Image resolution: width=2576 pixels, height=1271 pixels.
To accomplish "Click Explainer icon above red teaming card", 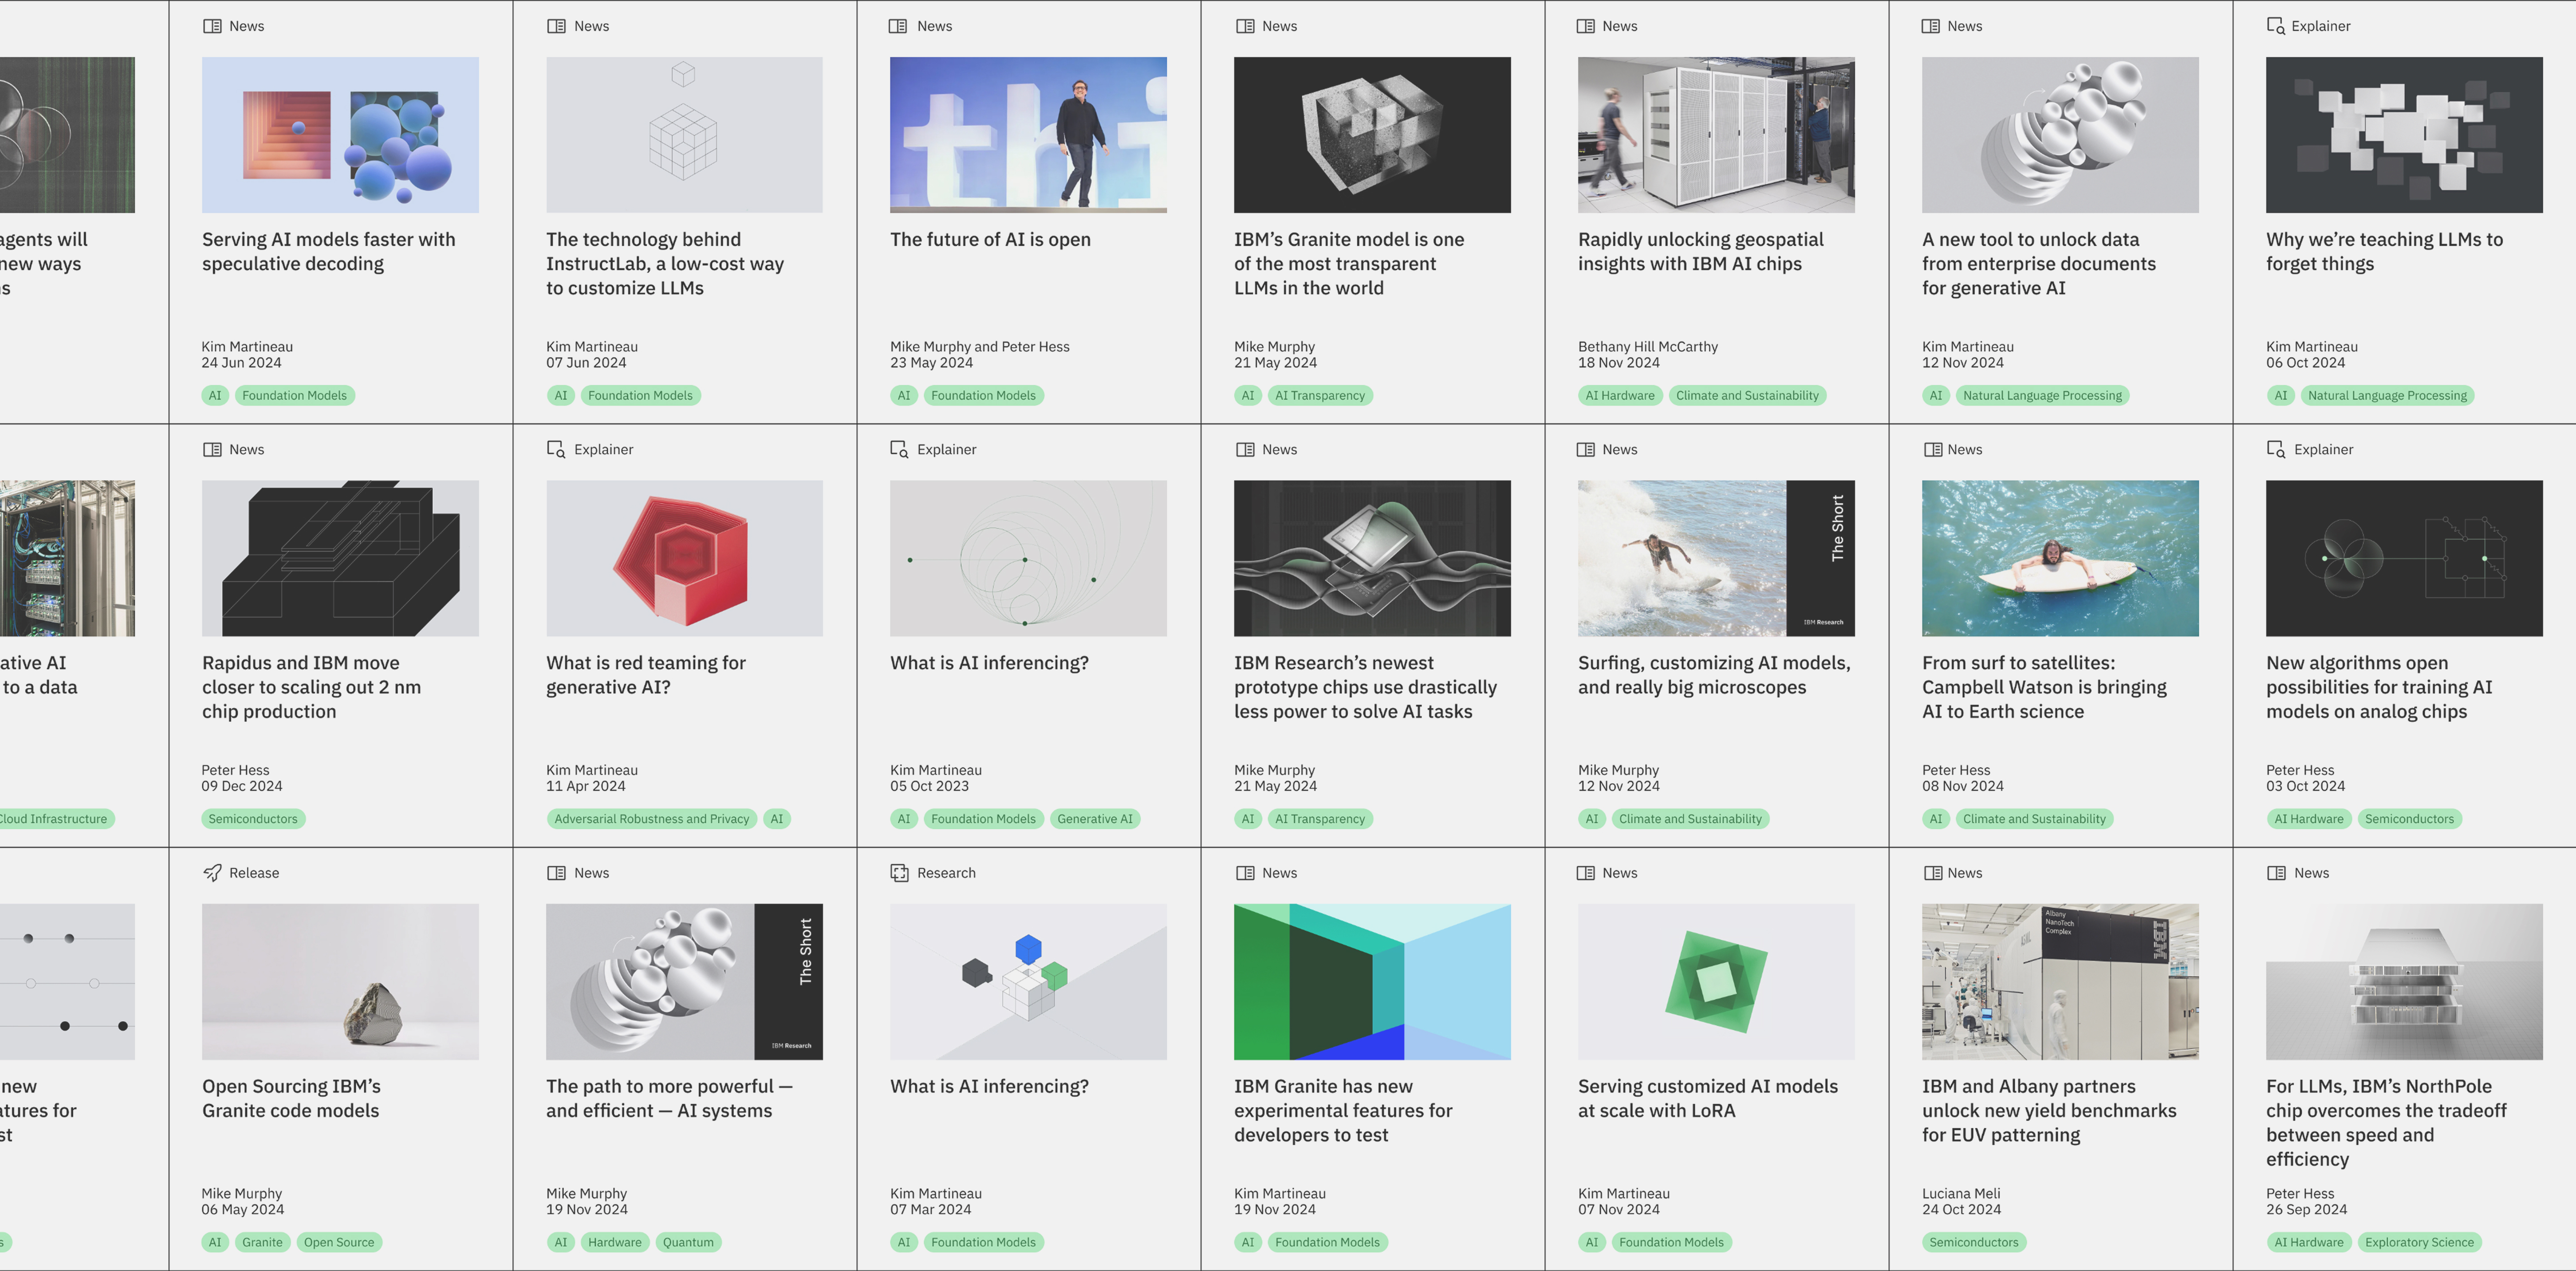I will pyautogui.click(x=556, y=450).
